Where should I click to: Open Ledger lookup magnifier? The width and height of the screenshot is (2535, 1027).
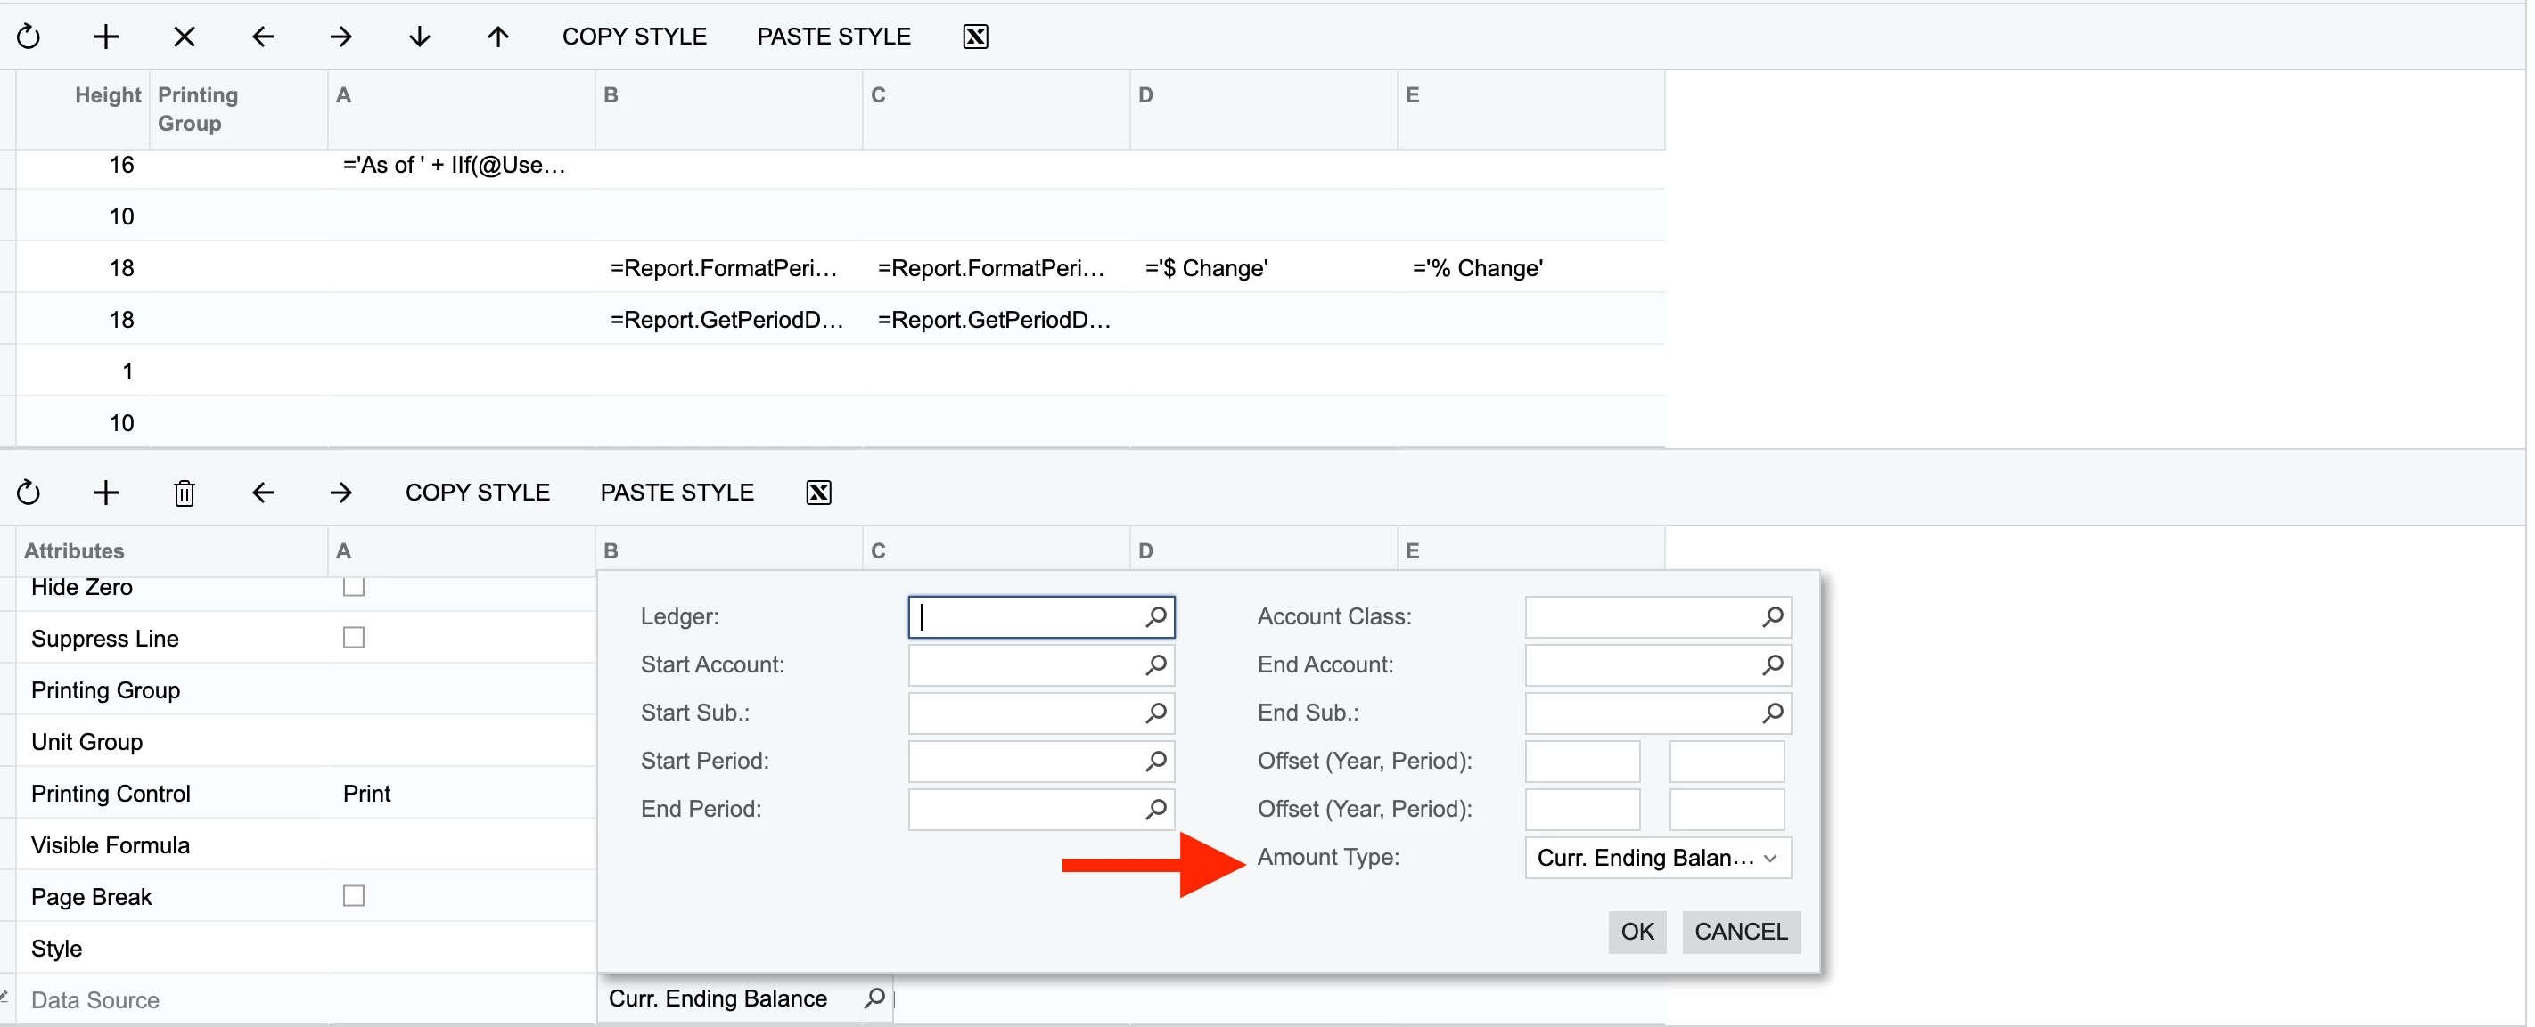pos(1155,616)
